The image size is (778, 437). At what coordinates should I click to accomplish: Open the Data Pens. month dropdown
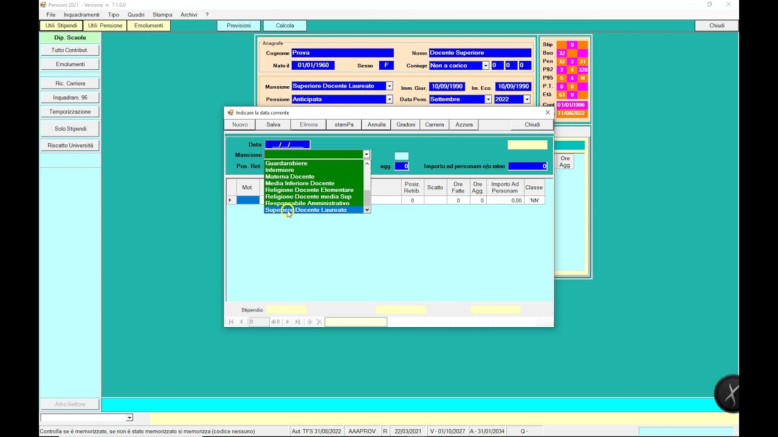(x=488, y=99)
